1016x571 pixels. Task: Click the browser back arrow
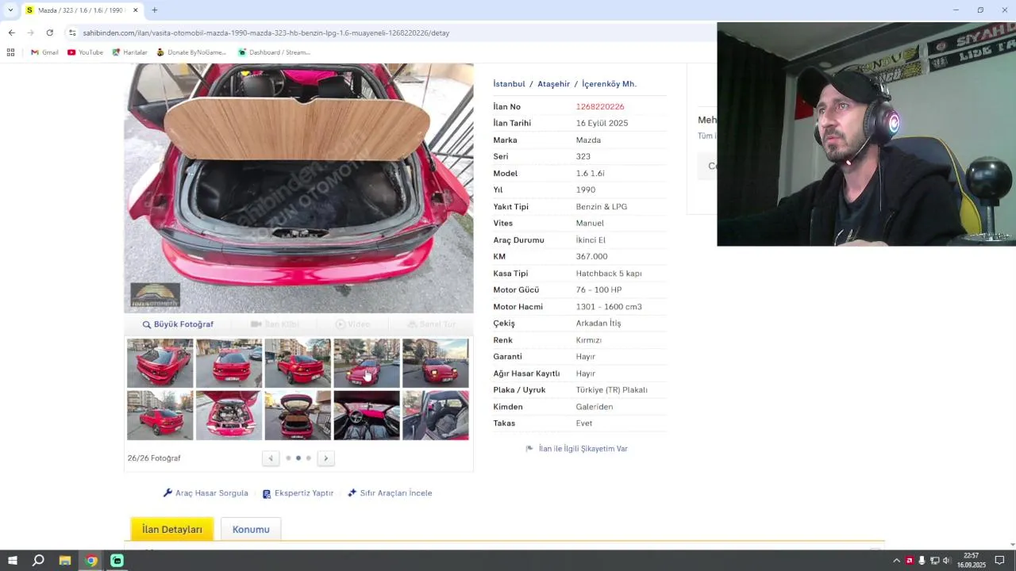(x=11, y=33)
